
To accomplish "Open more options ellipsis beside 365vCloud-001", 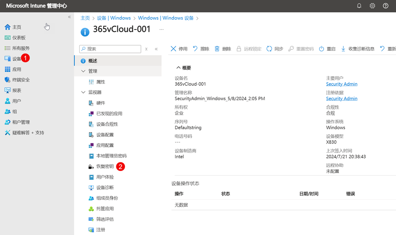I will pos(161,30).
